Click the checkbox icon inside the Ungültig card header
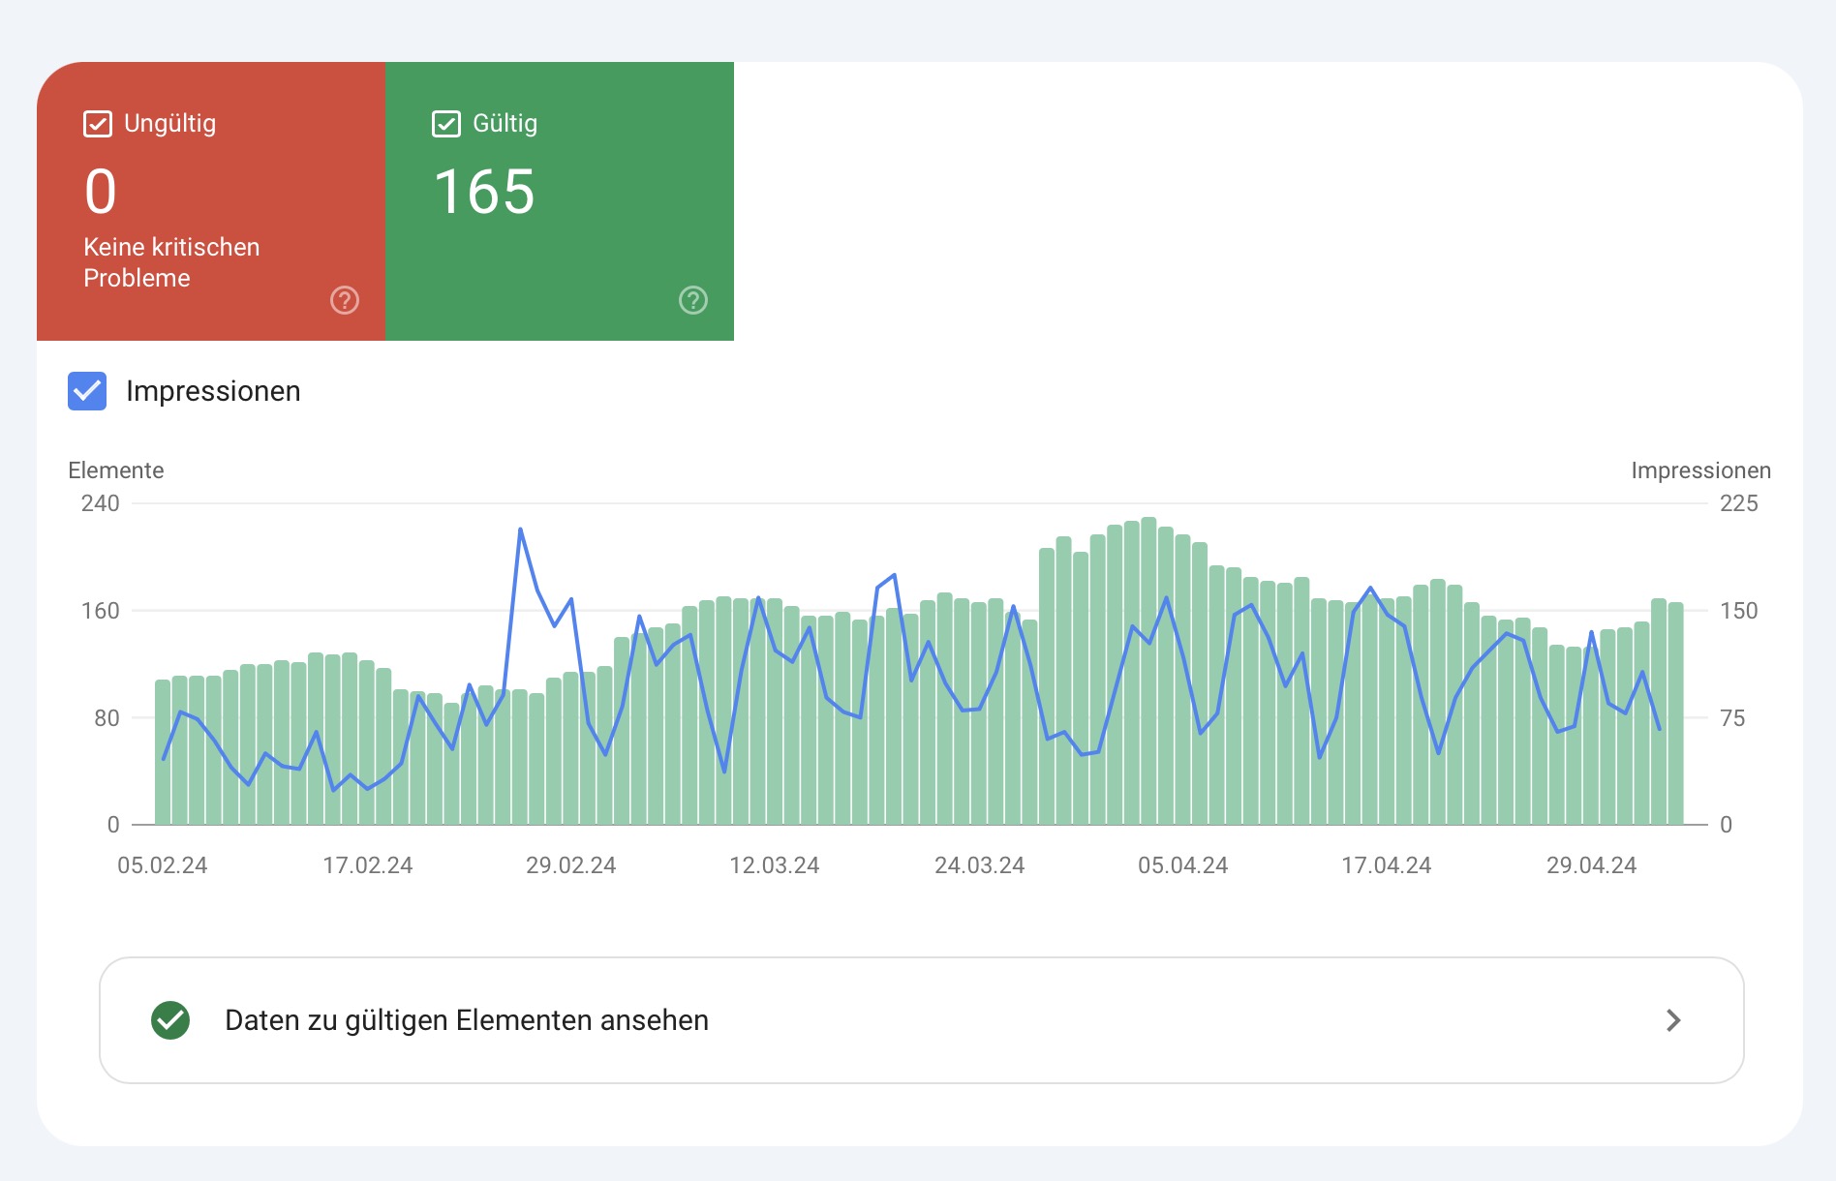Viewport: 1836px width, 1181px height. [x=96, y=123]
